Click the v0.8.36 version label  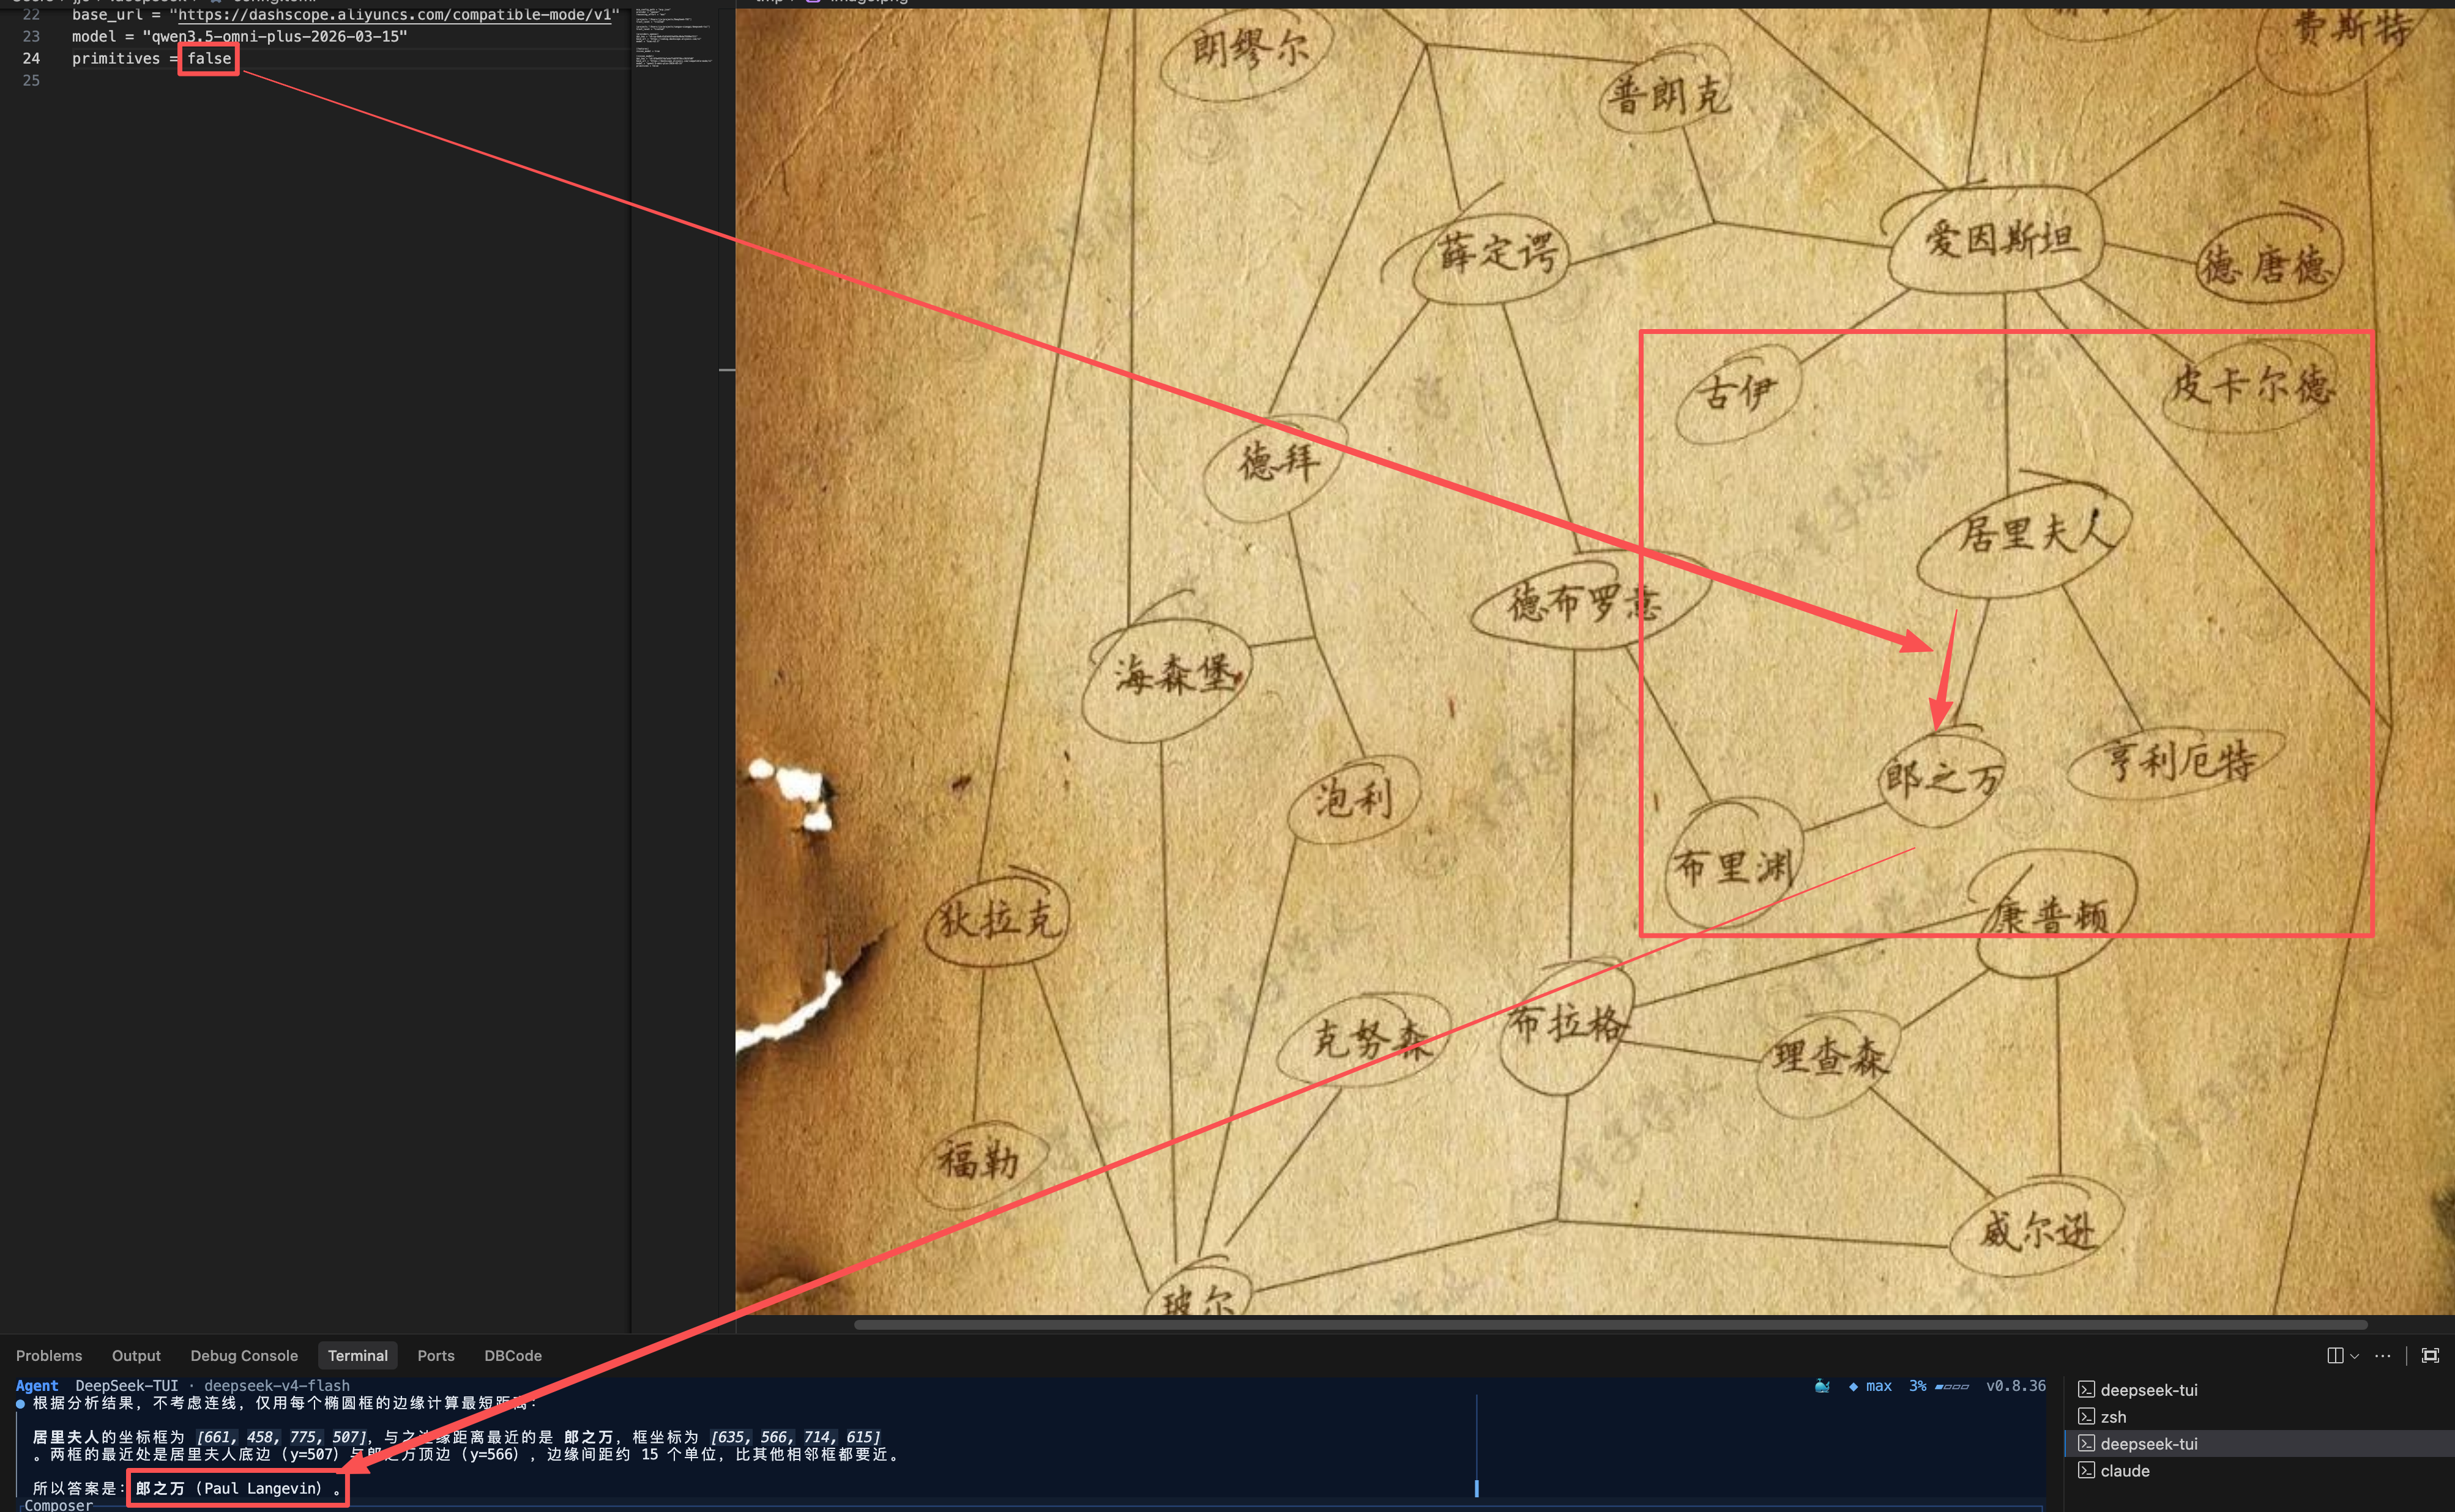2015,1385
